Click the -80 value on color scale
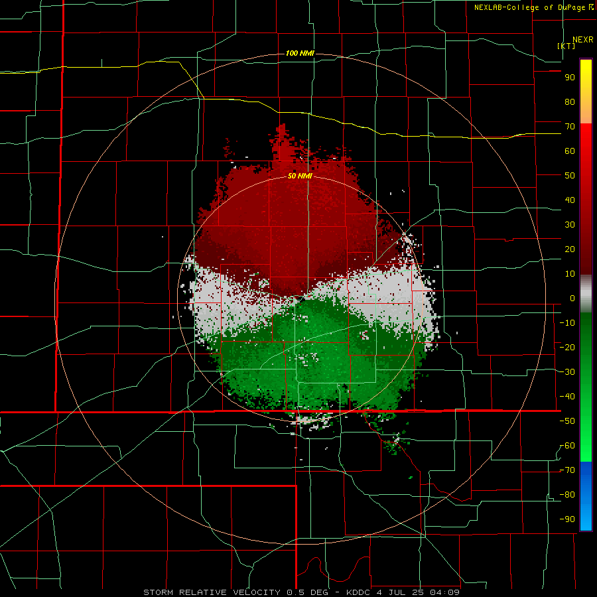This screenshot has height=597, width=597. [567, 495]
